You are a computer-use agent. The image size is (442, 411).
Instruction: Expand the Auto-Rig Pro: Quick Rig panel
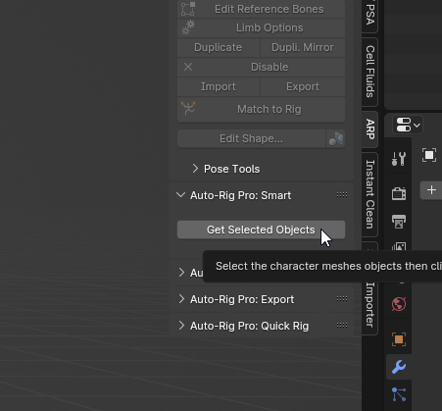(181, 326)
